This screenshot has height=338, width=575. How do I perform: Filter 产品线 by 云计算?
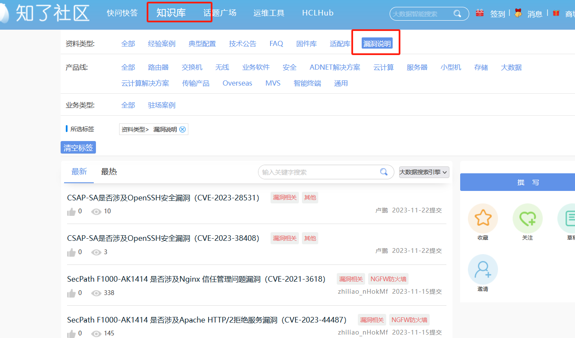coord(384,67)
